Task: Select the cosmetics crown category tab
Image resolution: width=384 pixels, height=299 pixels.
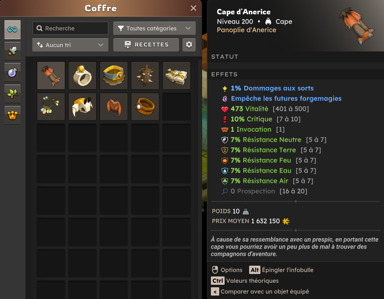Action: (x=12, y=115)
